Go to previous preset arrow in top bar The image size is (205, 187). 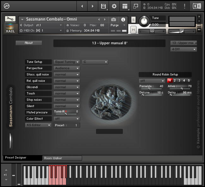coord(82,6)
